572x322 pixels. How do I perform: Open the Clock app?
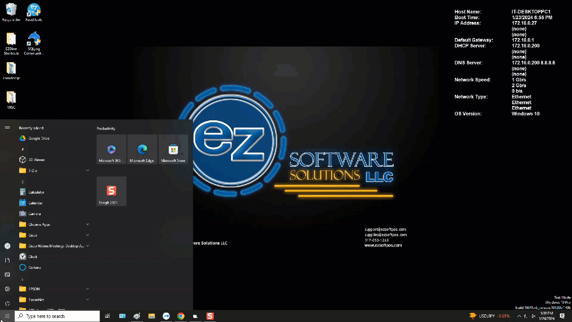pos(54,257)
